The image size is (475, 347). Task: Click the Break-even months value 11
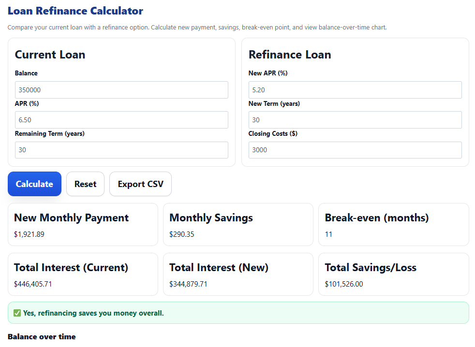[x=328, y=234]
